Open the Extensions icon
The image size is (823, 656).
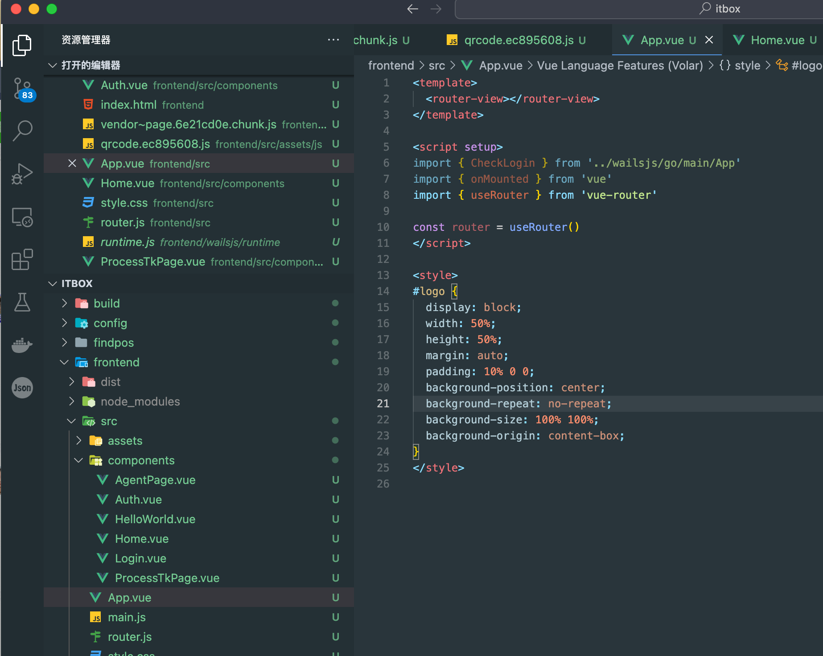[22, 259]
